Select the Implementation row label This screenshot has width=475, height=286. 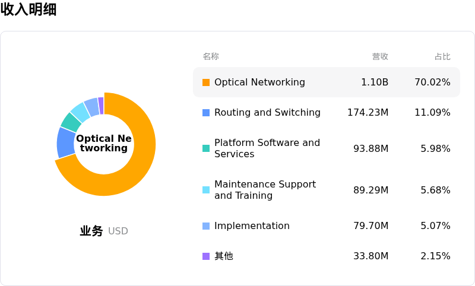pos(252,225)
